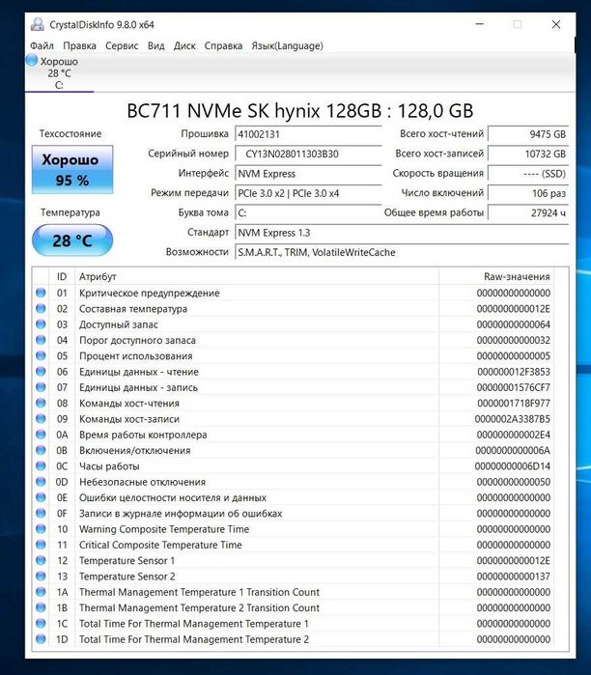Click status icon for Единицы данных - чтение
This screenshot has width=591, height=675.
(41, 371)
